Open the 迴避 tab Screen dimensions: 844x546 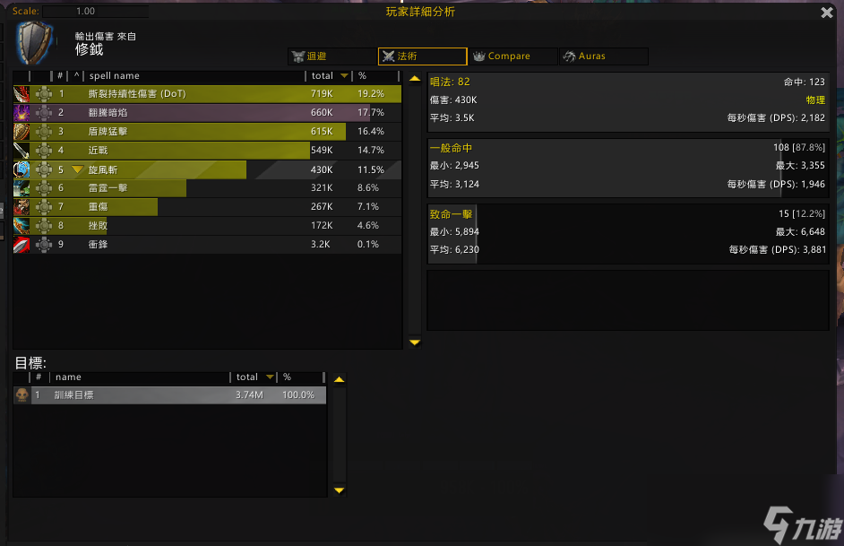pyautogui.click(x=332, y=56)
